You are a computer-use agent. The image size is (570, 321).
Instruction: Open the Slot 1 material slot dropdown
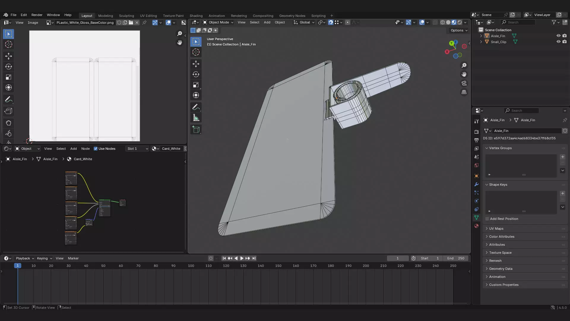click(137, 149)
